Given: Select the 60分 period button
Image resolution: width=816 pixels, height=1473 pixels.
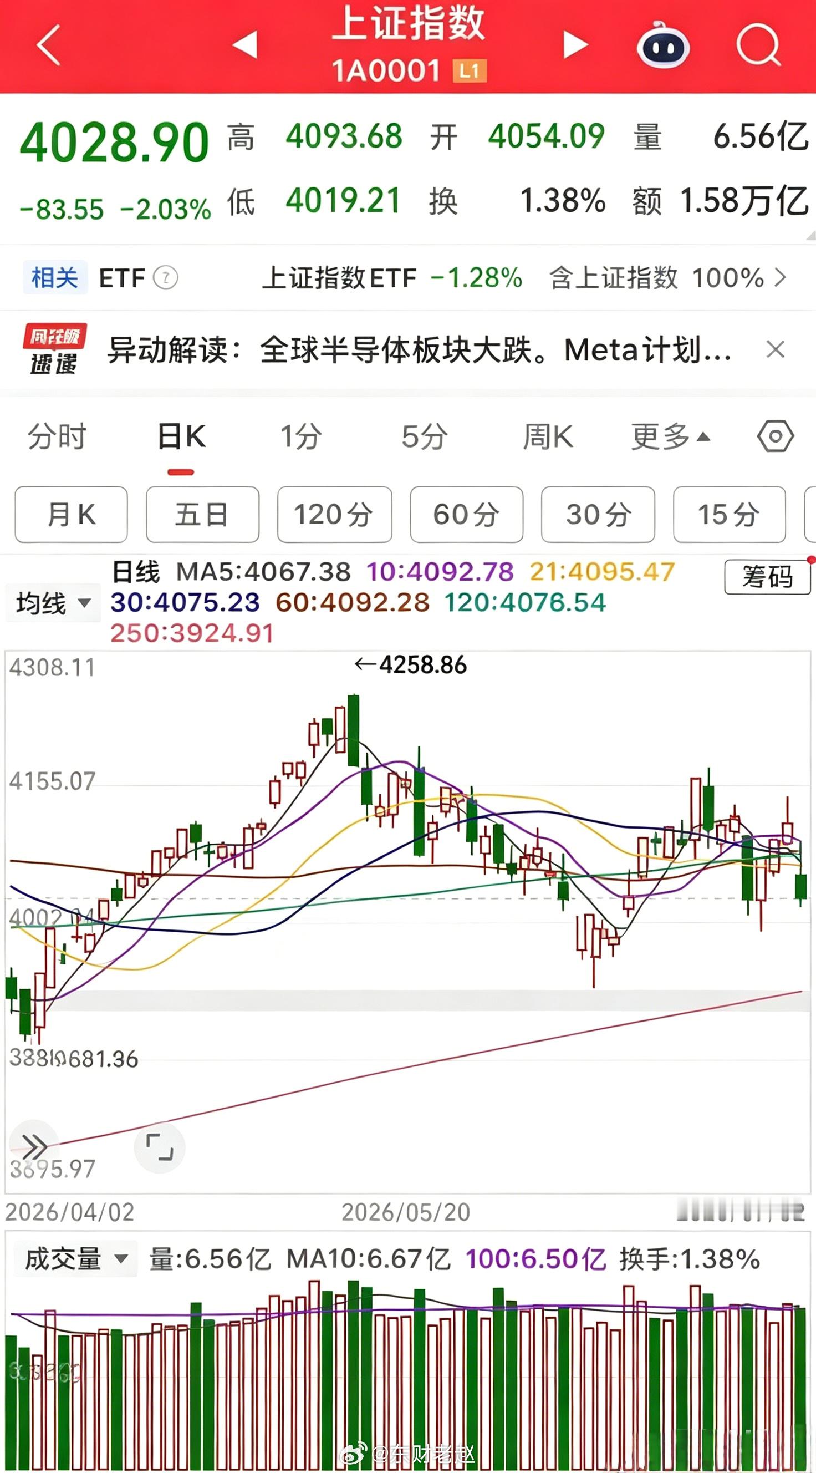Looking at the screenshot, I should coord(466,515).
